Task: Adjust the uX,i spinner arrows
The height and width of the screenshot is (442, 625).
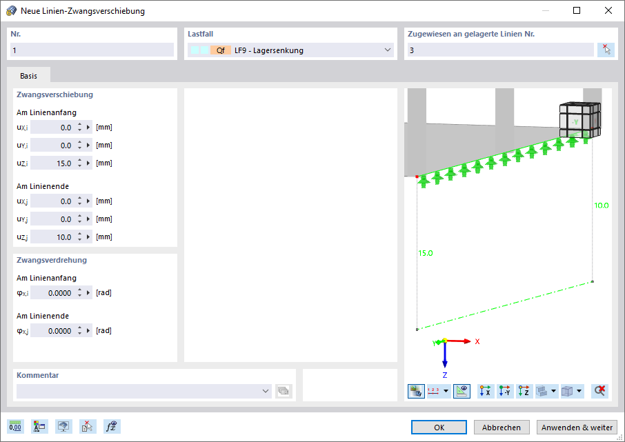Action: [x=80, y=127]
